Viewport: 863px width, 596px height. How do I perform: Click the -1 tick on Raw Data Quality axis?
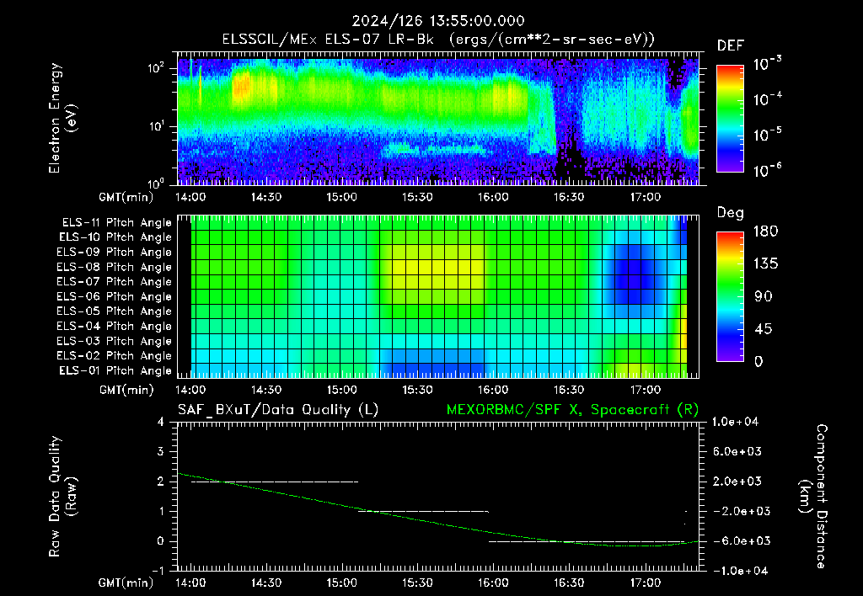(158, 571)
